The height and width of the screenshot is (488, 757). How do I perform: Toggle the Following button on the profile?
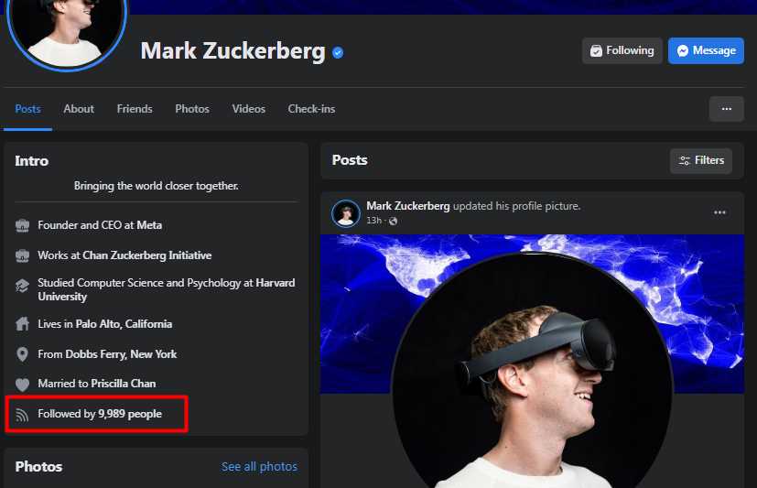click(622, 50)
